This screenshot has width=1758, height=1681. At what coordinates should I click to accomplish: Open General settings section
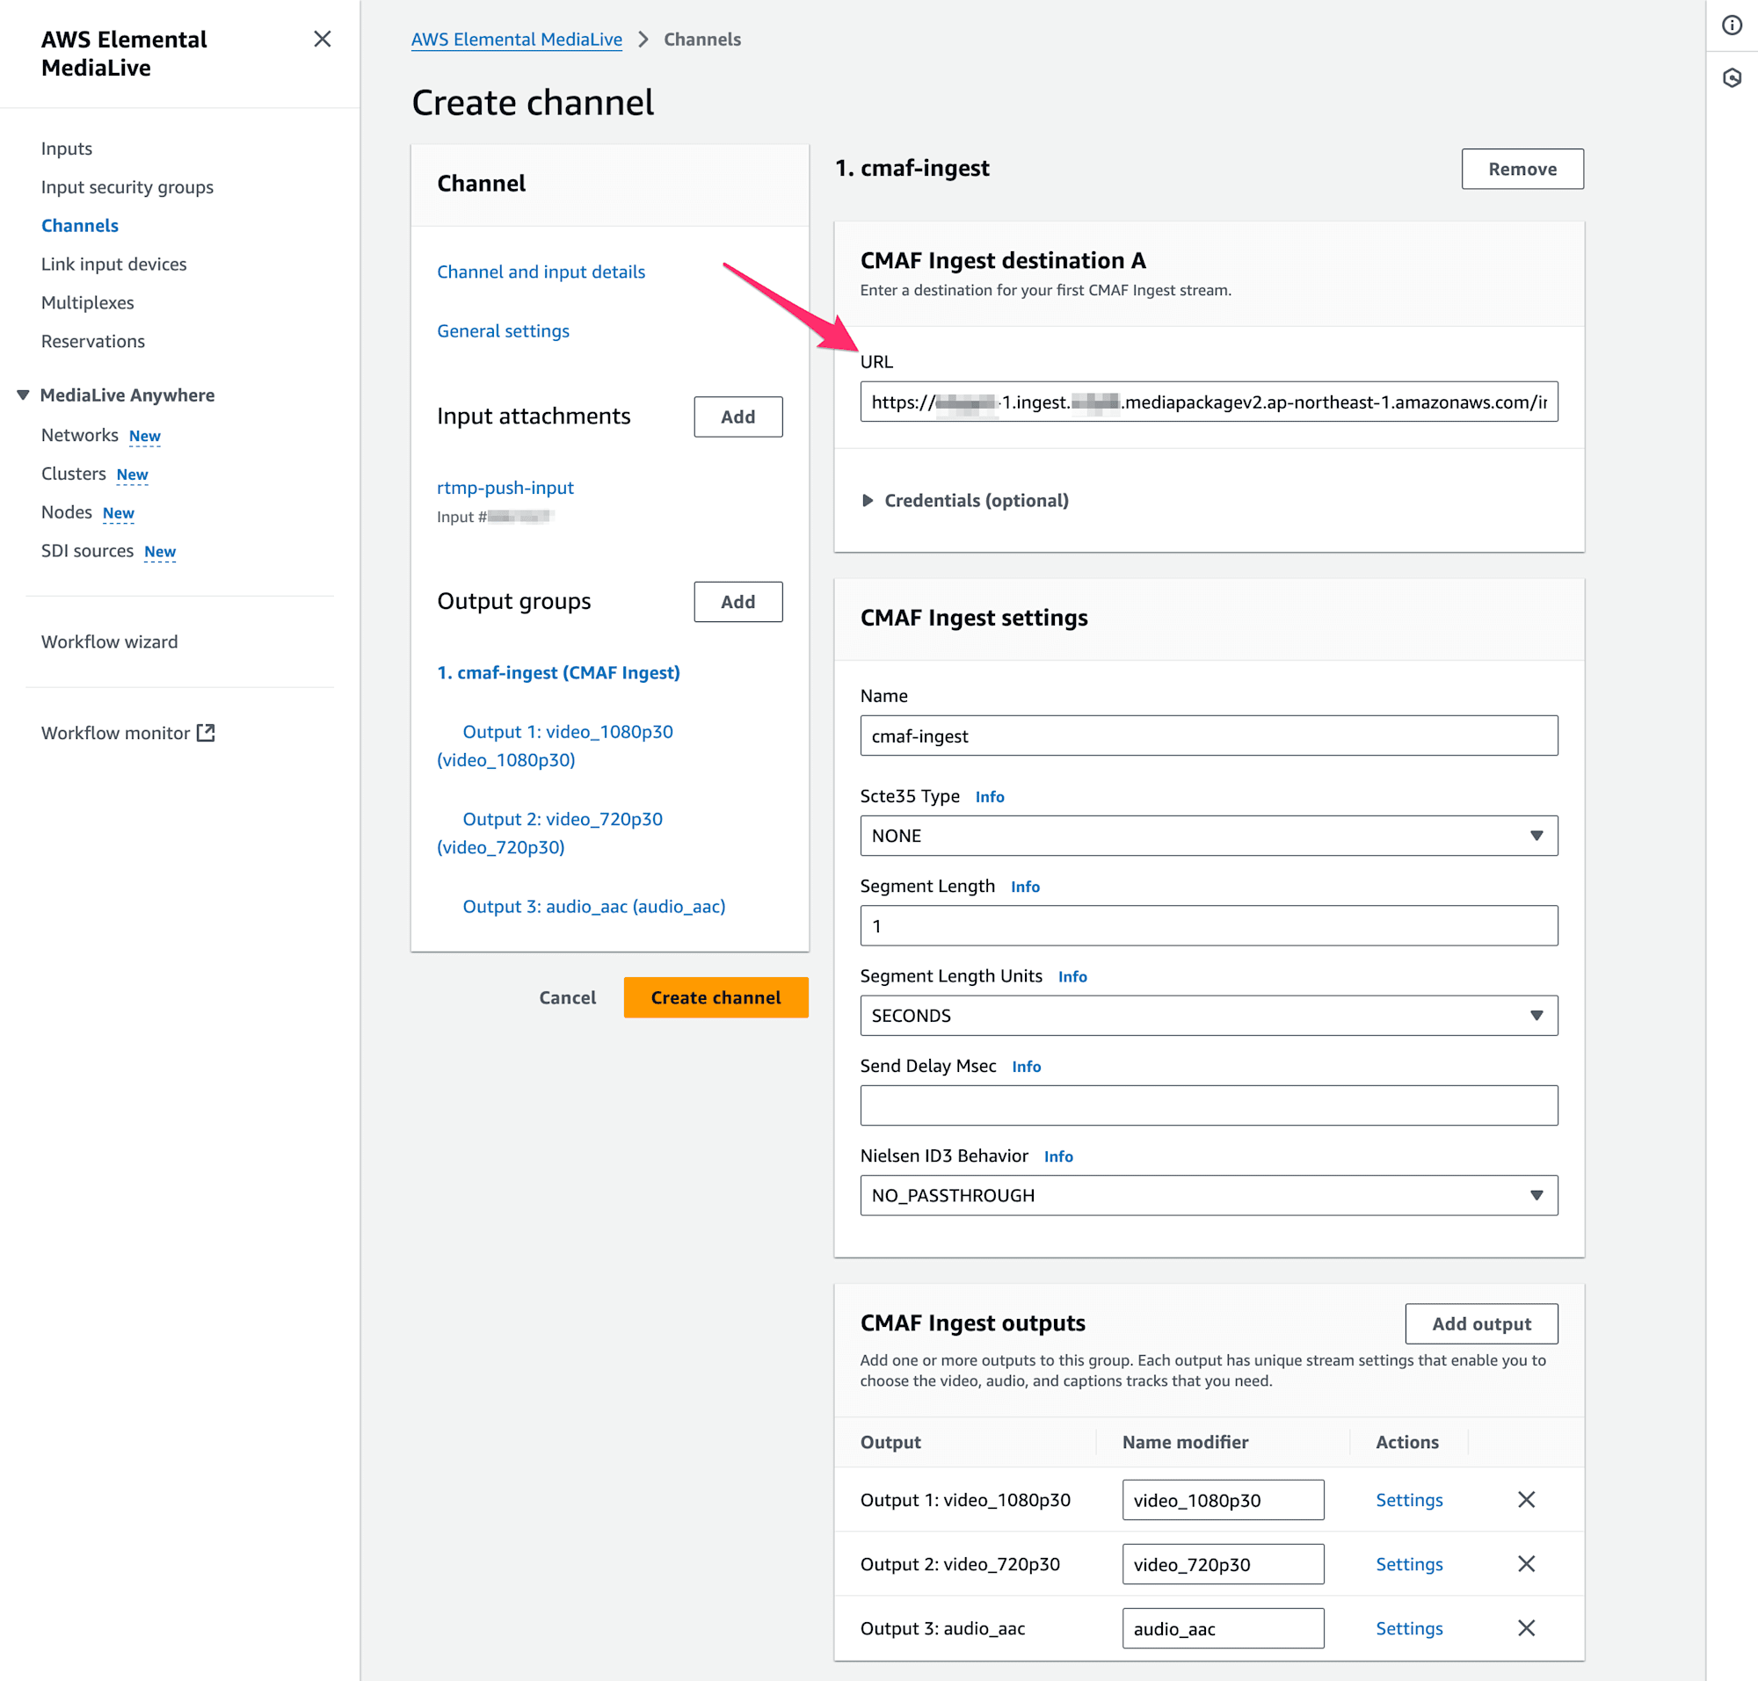point(503,330)
